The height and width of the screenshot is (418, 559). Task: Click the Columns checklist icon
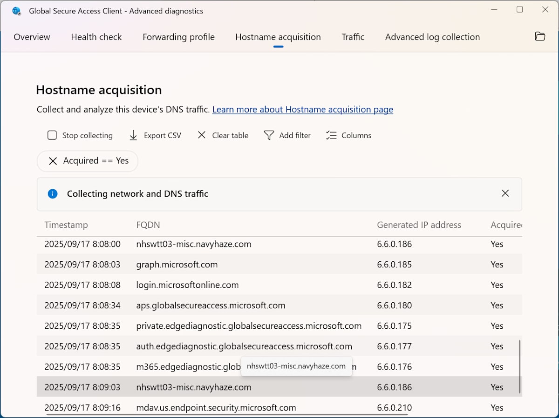point(331,135)
